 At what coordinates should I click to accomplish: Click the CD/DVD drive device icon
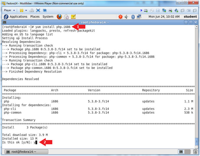[152, 10]
